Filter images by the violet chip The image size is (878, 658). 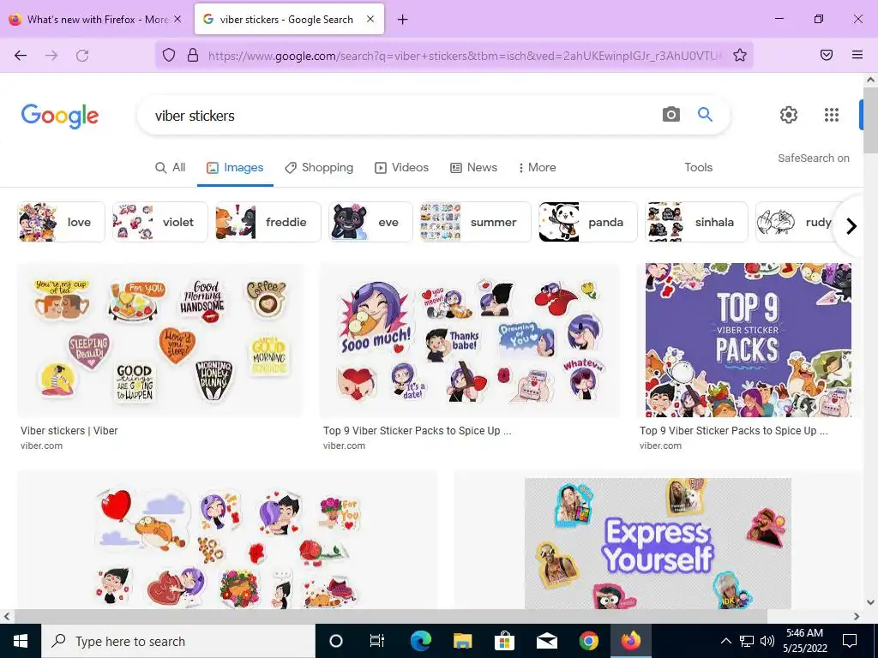[x=160, y=222]
